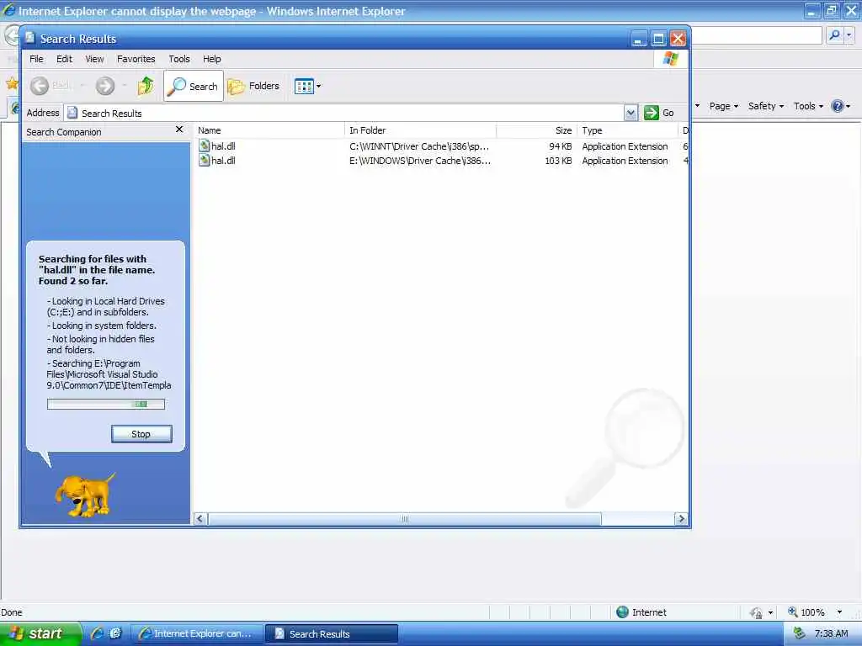The width and height of the screenshot is (862, 646).
Task: Click the Forward arrow in Search Results toolbar
Action: (105, 86)
